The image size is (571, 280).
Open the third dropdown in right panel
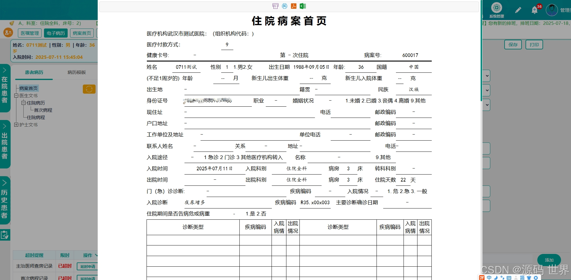click(487, 105)
